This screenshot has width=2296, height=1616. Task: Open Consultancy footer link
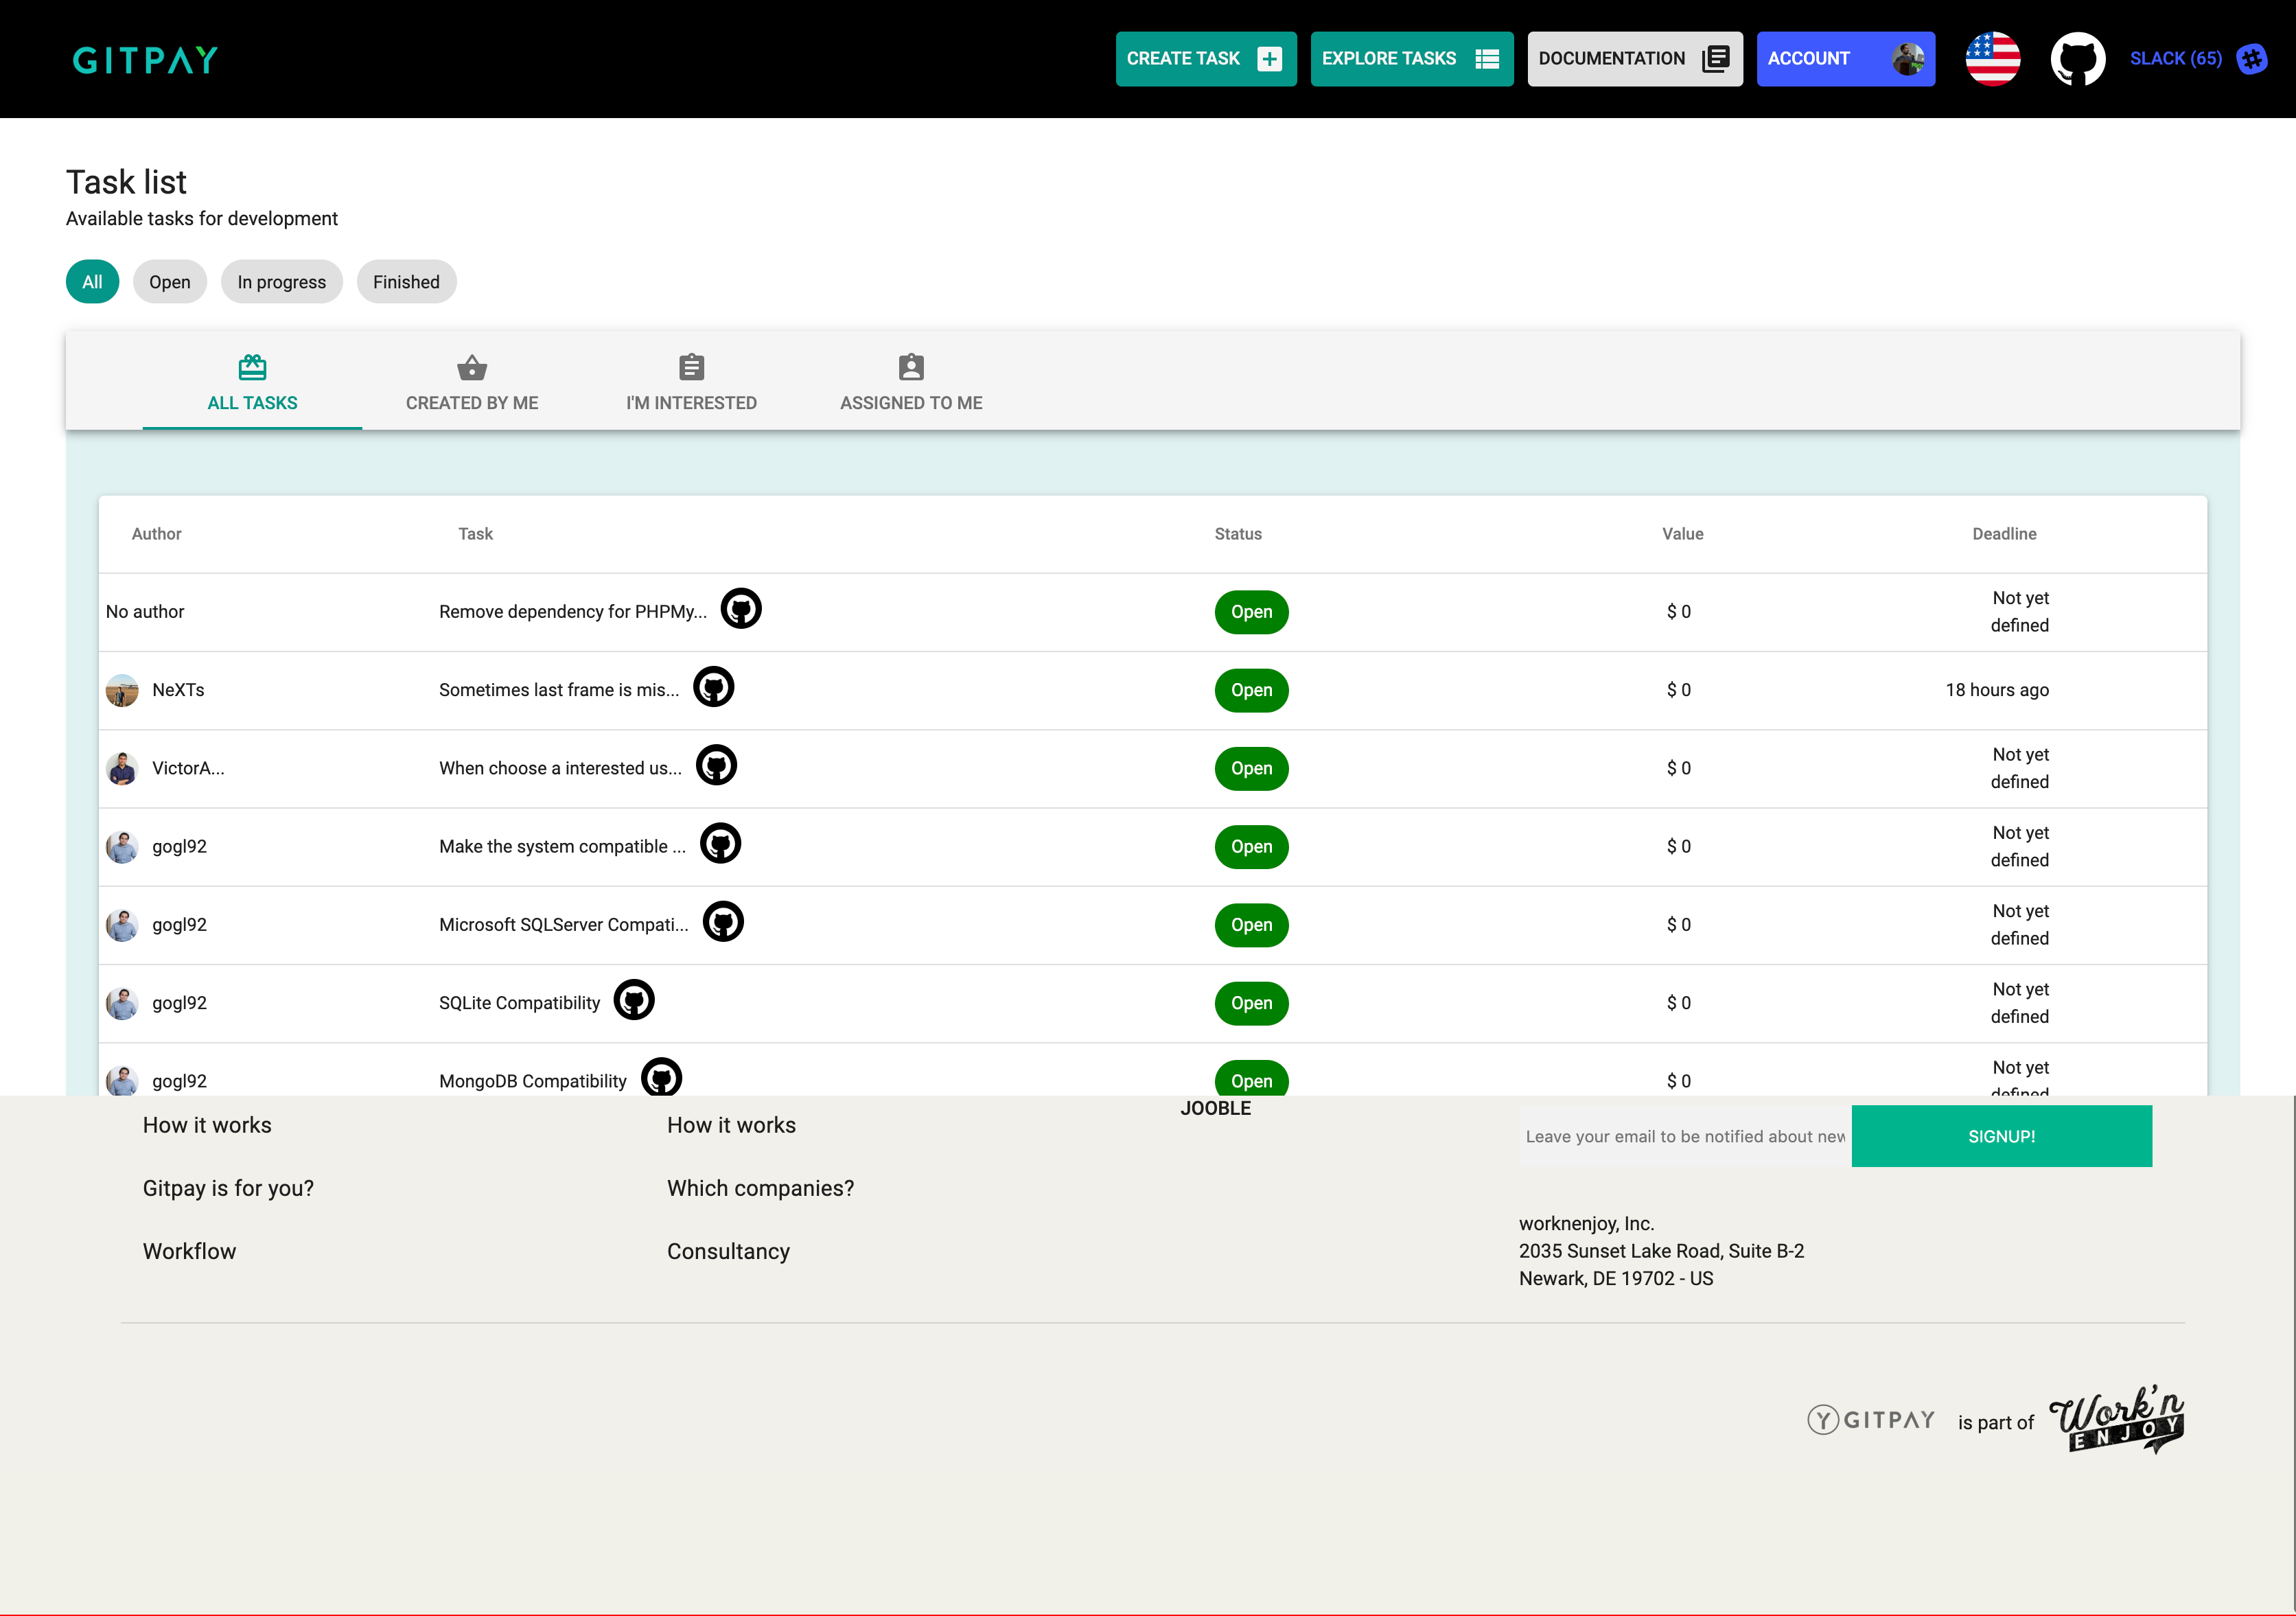click(x=728, y=1251)
